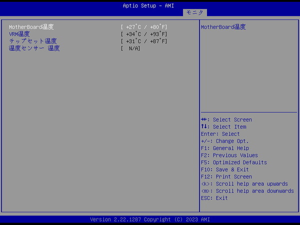
Task: Click the N/A sensor value
Action: (x=130, y=48)
